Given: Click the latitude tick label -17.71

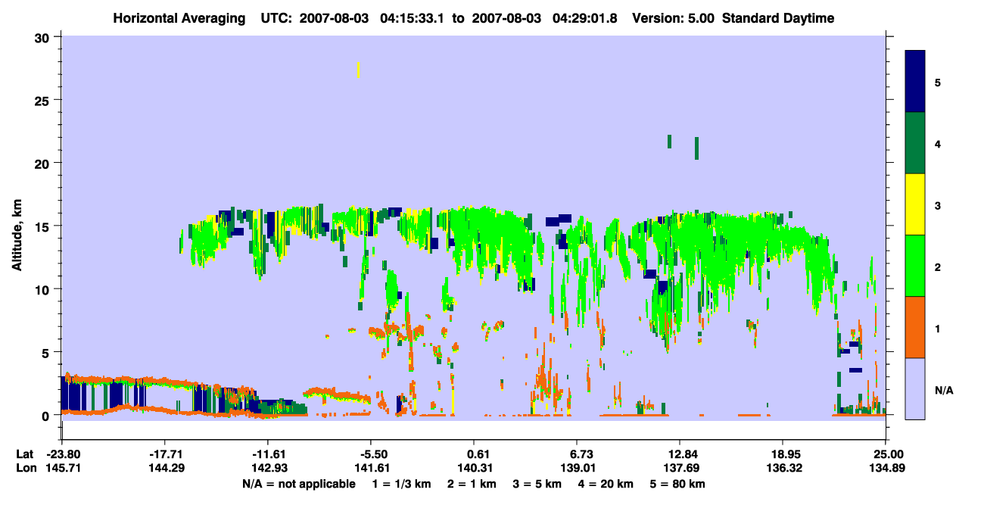Looking at the screenshot, I should (x=164, y=454).
